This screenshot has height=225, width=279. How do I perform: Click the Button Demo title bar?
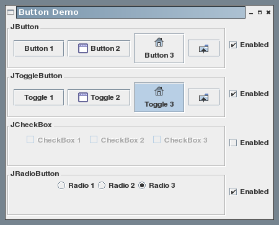131,12
